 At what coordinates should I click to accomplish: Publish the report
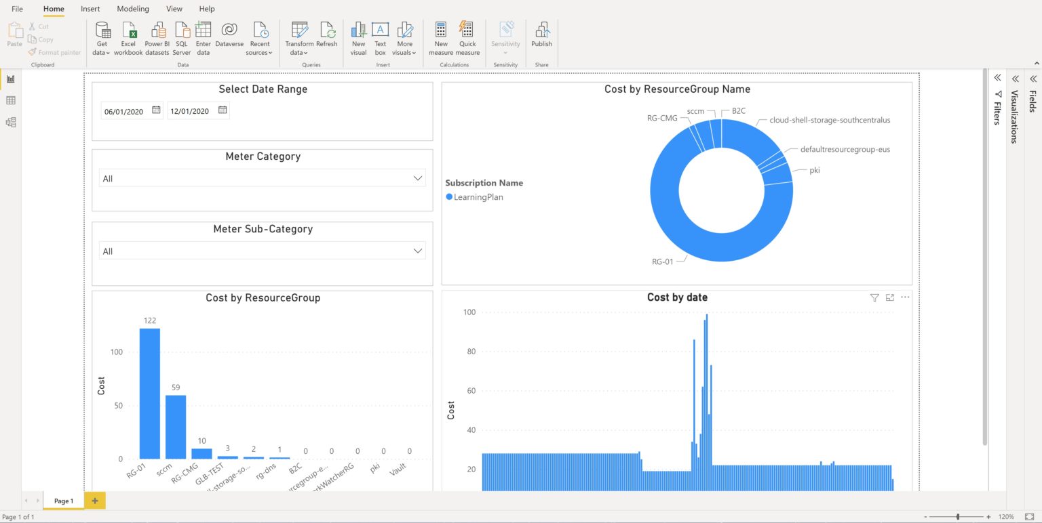[x=542, y=35]
